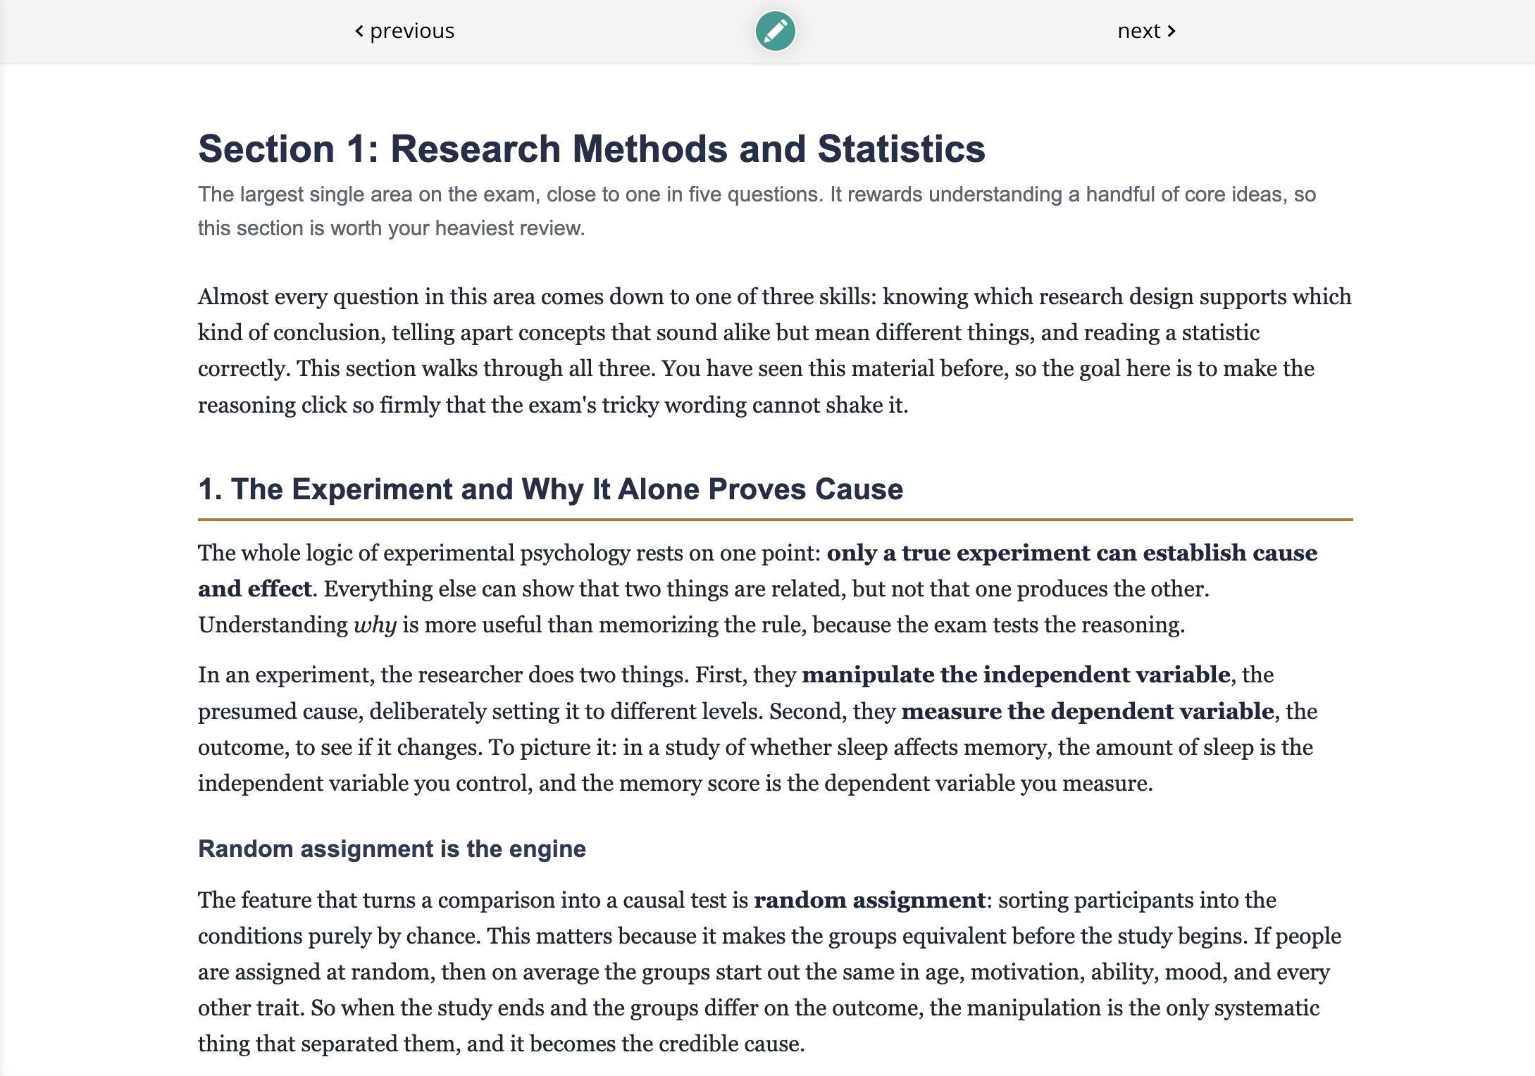
Task: Click the Section 1 Research Methods heading
Action: click(x=592, y=149)
